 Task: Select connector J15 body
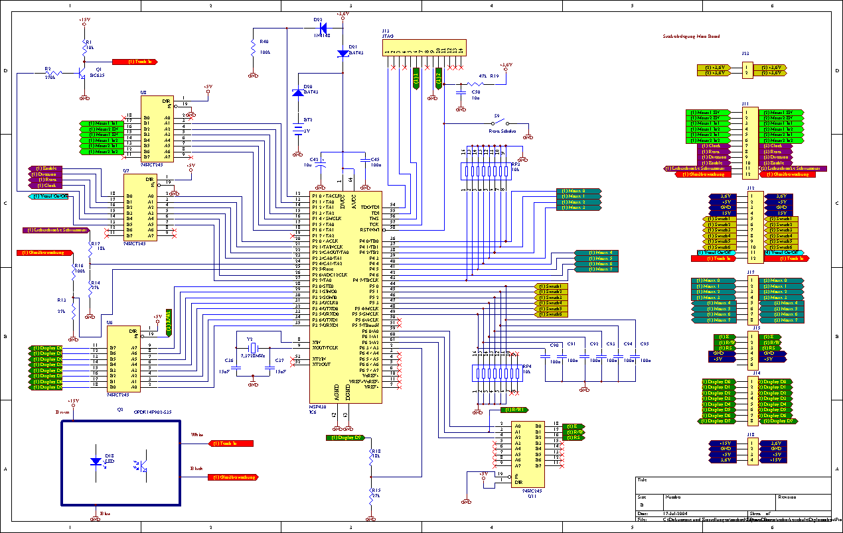tap(753, 350)
